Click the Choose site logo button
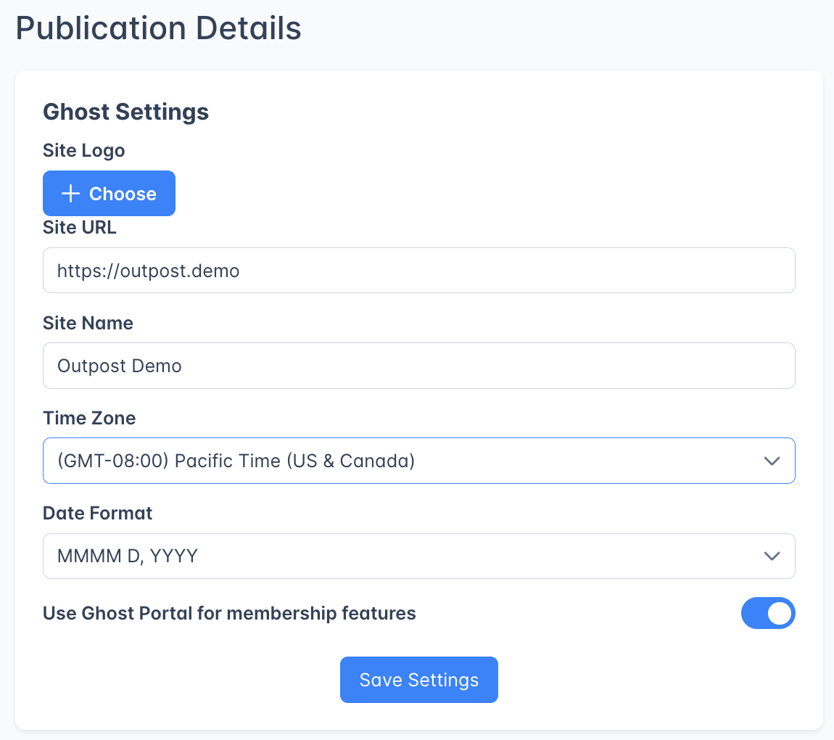The image size is (834, 740). 109,193
